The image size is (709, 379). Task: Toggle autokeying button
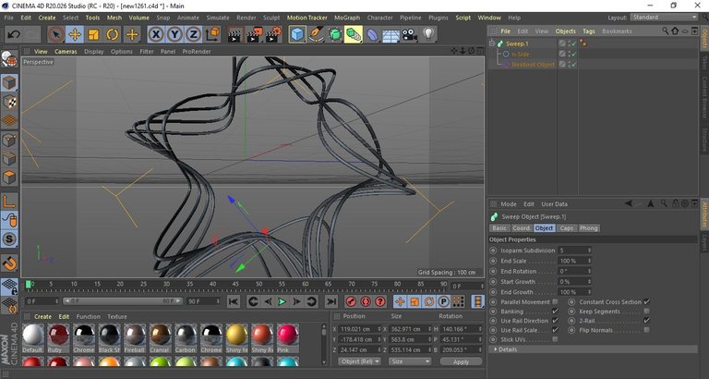pyautogui.click(x=366, y=301)
